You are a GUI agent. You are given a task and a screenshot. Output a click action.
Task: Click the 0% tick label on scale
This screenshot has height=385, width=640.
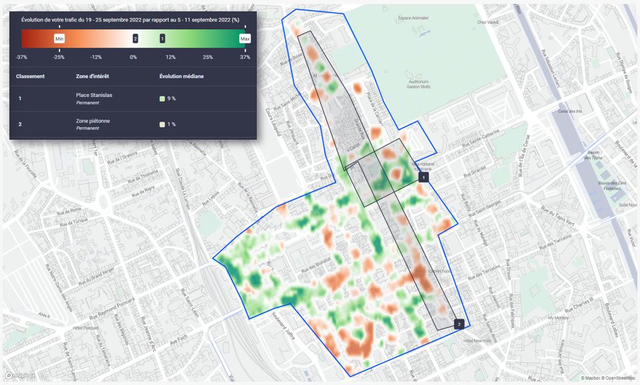(133, 57)
